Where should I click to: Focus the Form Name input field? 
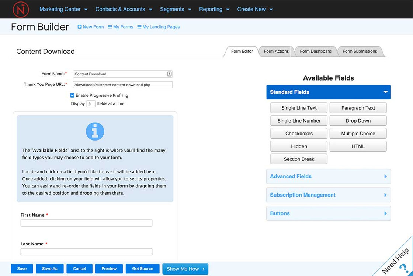tap(123, 74)
